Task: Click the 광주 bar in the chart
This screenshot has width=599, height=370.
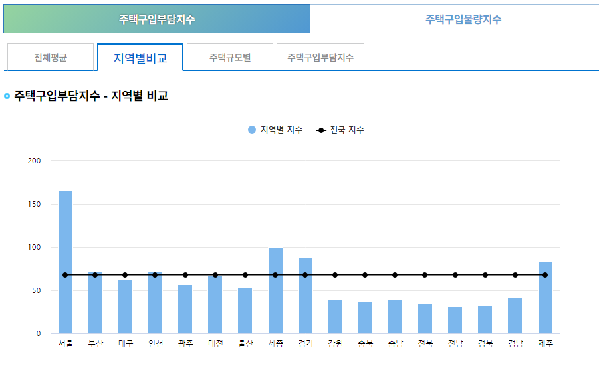Action: tap(185, 310)
